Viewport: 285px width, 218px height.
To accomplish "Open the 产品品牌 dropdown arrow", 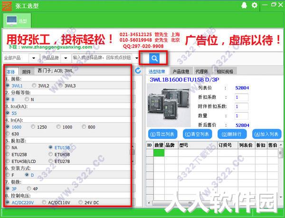I will [x=66, y=58].
